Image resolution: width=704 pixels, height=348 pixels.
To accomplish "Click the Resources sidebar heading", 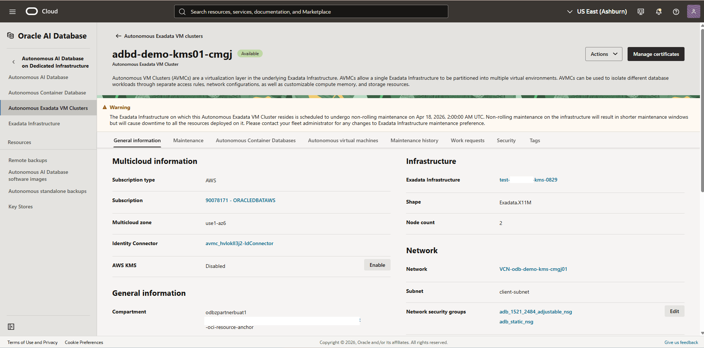I will pos(19,142).
